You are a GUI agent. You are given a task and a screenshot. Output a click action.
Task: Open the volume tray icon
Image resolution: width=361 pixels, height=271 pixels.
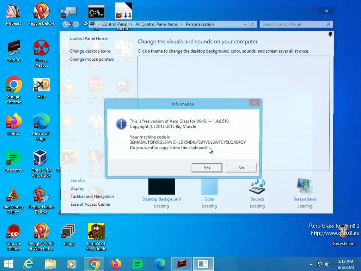328,264
